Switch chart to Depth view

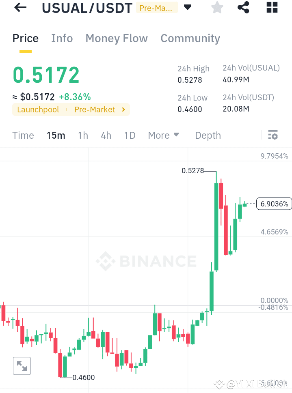[x=208, y=135]
